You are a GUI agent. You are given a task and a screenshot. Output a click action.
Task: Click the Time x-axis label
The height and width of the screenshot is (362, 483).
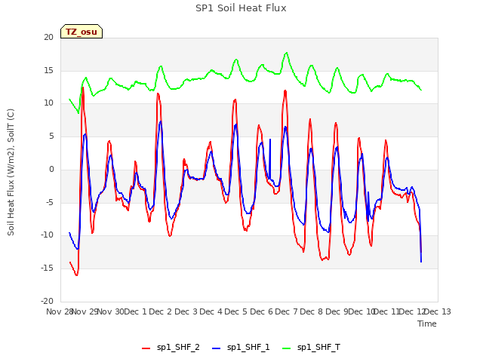point(427,324)
